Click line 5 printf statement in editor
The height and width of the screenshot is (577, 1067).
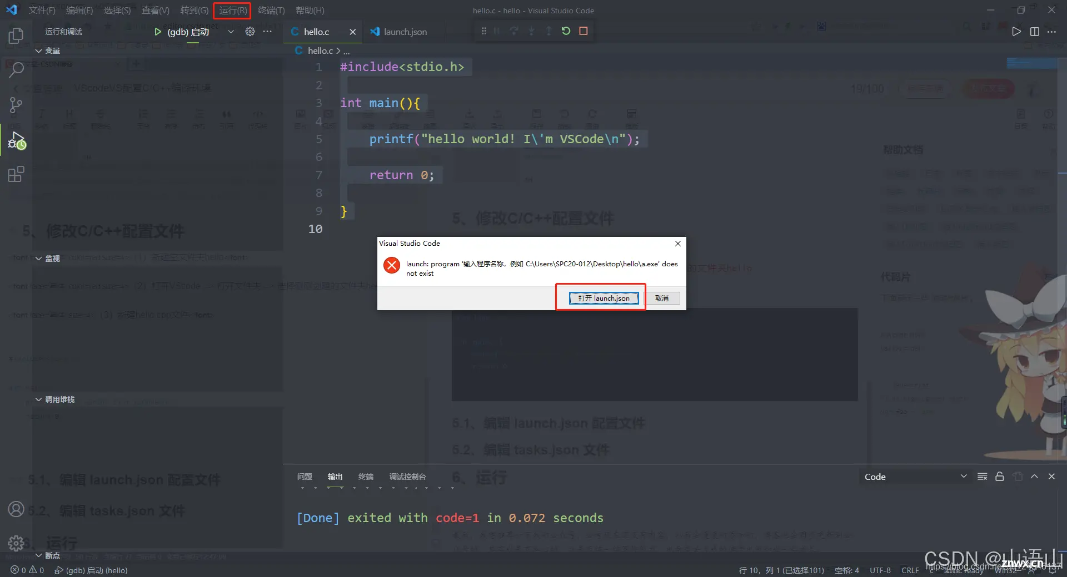click(505, 139)
